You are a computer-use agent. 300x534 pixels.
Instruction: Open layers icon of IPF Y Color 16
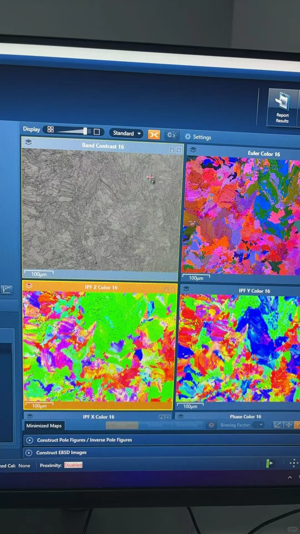(x=186, y=288)
